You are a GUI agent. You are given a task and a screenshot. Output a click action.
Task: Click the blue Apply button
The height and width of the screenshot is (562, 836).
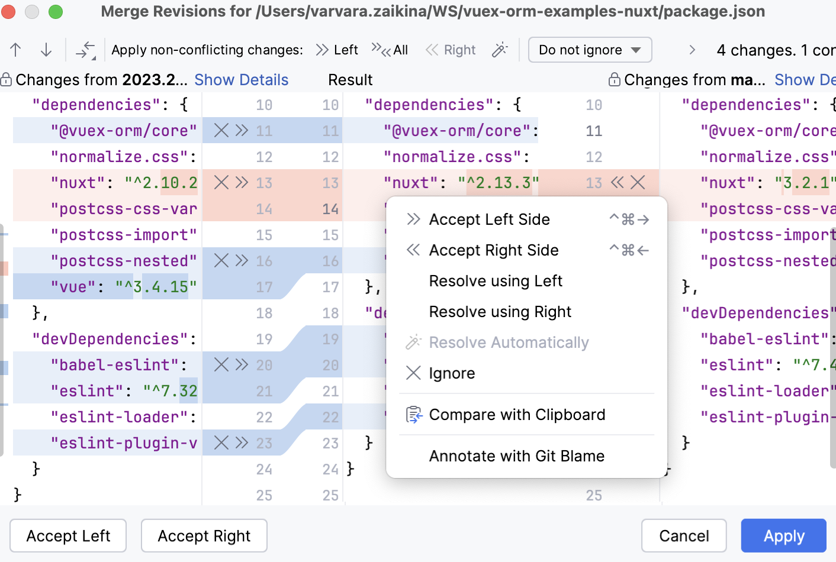click(x=783, y=536)
